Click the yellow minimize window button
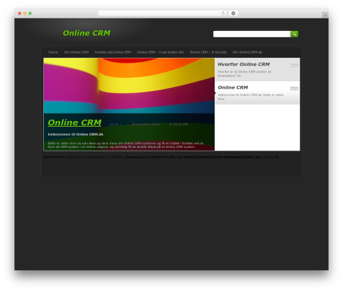The image size is (343, 291). coord(25,13)
